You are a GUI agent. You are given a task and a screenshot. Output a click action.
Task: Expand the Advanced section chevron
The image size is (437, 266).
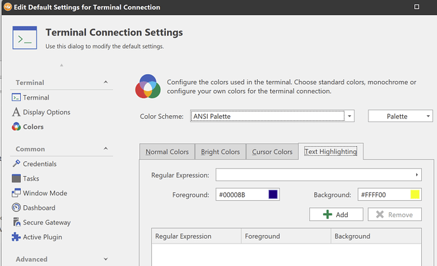(106, 259)
